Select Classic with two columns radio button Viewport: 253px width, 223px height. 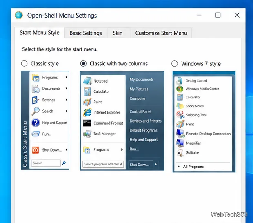coord(83,63)
